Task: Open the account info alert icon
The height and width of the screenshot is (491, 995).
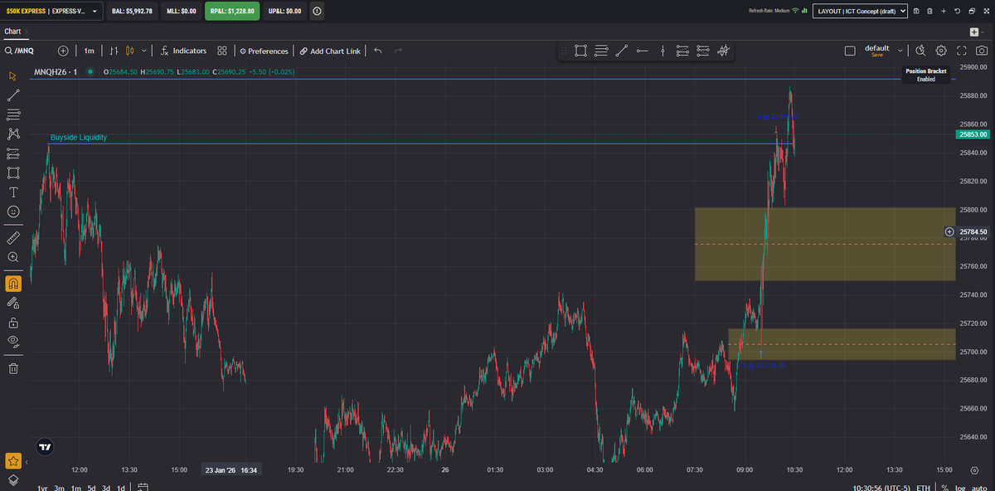Action: pyautogui.click(x=318, y=11)
